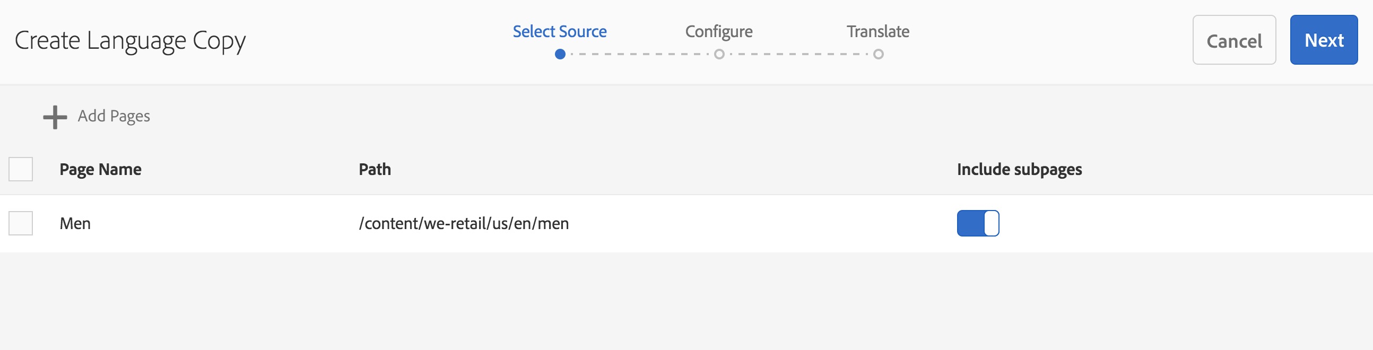The height and width of the screenshot is (350, 1373).
Task: Check the checkbox for the Men row
Action: point(21,223)
